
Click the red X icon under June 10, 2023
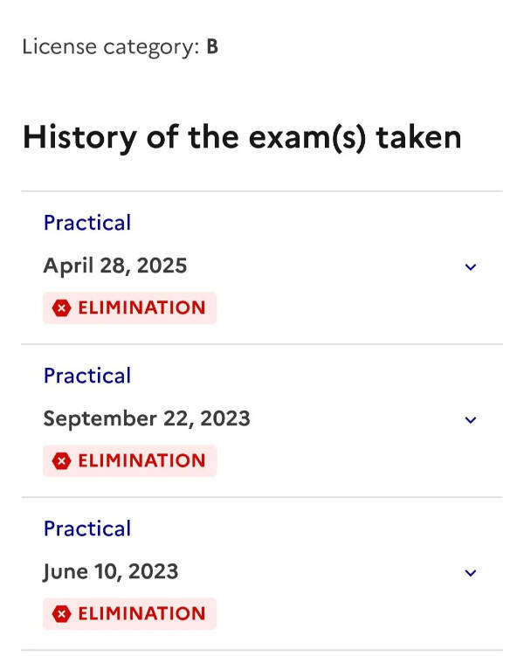61,614
